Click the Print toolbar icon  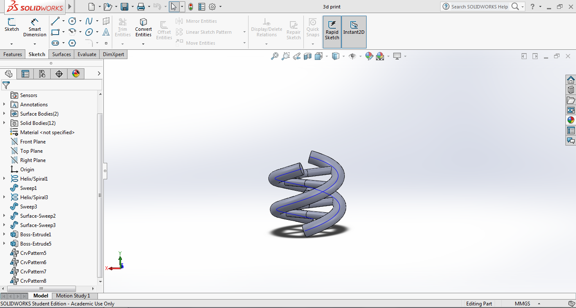click(x=141, y=6)
